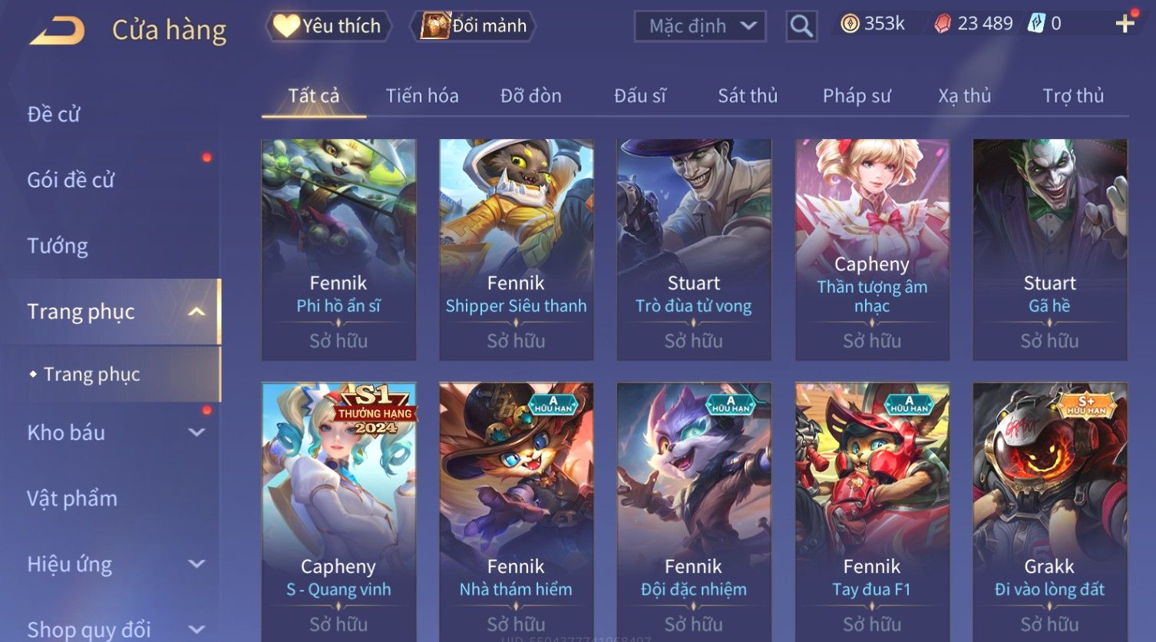Open Stuart Gã hề skin card
This screenshot has width=1156, height=642.
tap(1049, 250)
